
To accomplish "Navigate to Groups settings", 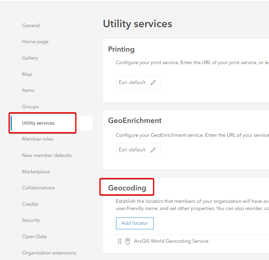I will [30, 107].
